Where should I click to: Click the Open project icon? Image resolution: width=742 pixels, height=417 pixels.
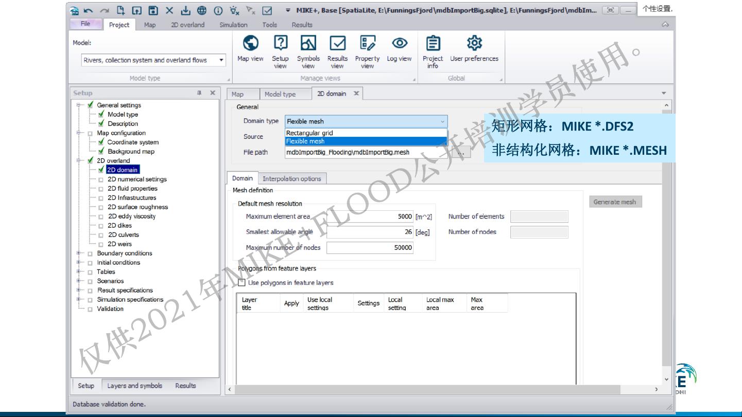[x=137, y=10]
